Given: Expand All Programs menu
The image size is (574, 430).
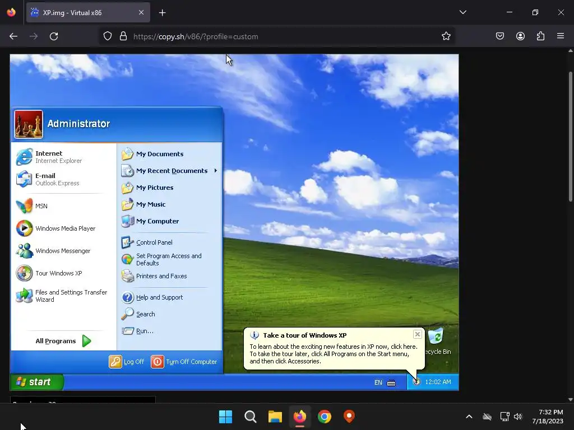Looking at the screenshot, I should [63, 341].
